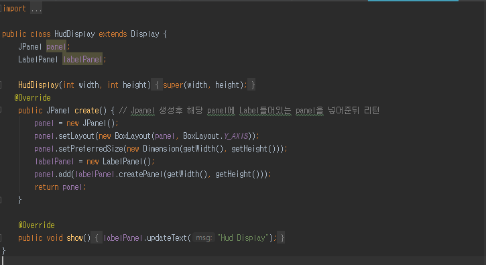Click 'Dimension' constructor name
The height and width of the screenshot is (265, 486).
click(x=161, y=149)
